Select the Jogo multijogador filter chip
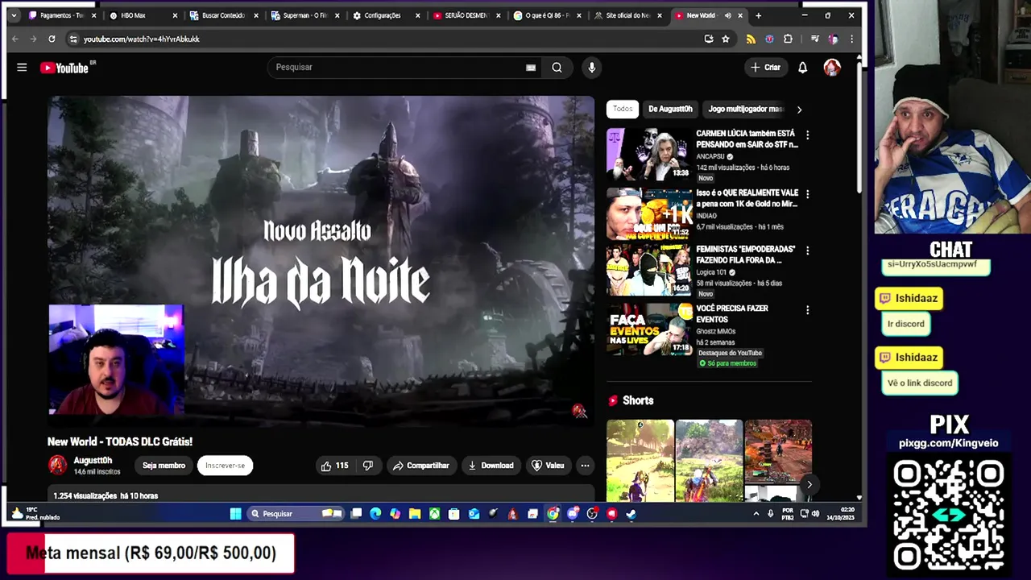This screenshot has height=580, width=1031. pyautogui.click(x=746, y=109)
